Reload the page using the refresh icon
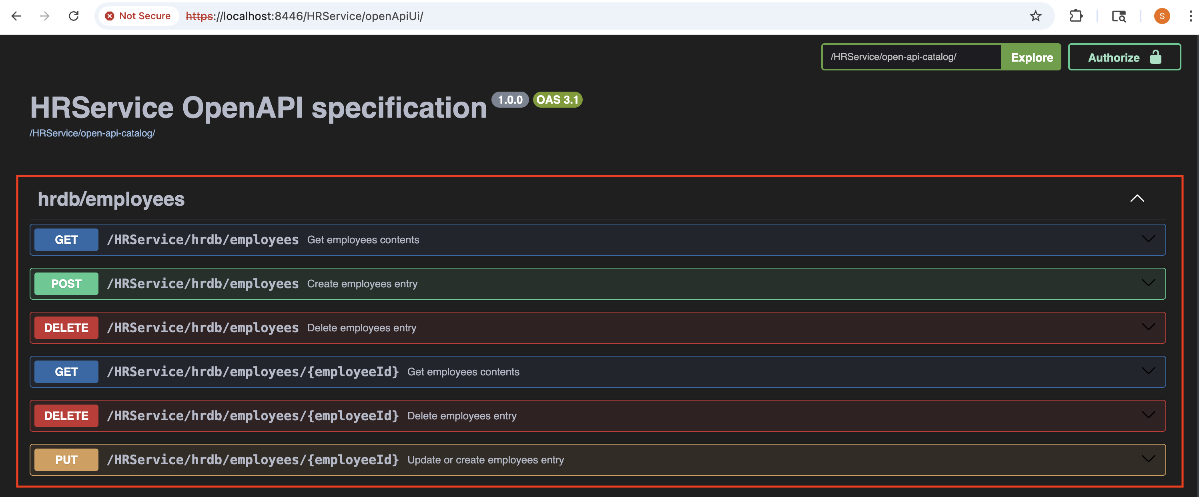 point(74,15)
